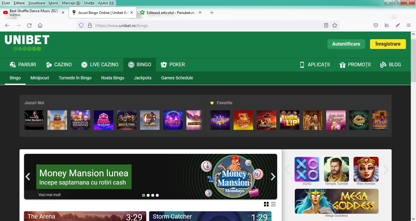Open the Editare menu
This screenshot has height=221, width=416.
(19, 3)
